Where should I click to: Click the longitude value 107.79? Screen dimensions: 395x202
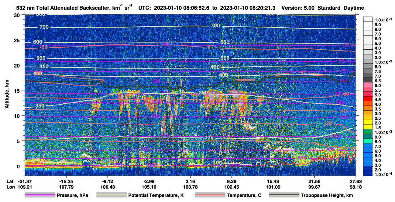pyautogui.click(x=66, y=187)
